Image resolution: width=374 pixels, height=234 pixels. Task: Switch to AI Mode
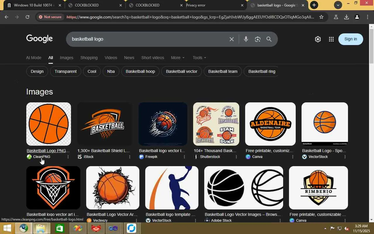point(34,58)
